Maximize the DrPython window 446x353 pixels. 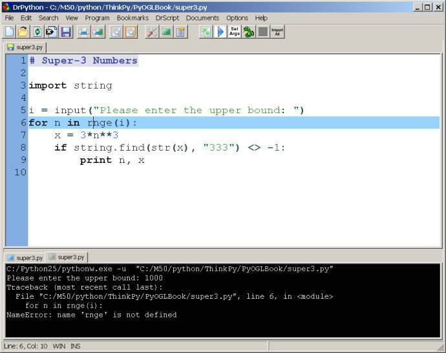coord(427,7)
